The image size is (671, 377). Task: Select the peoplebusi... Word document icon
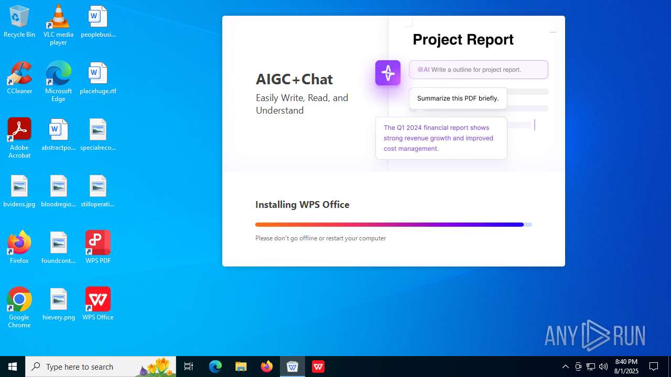coord(98,21)
